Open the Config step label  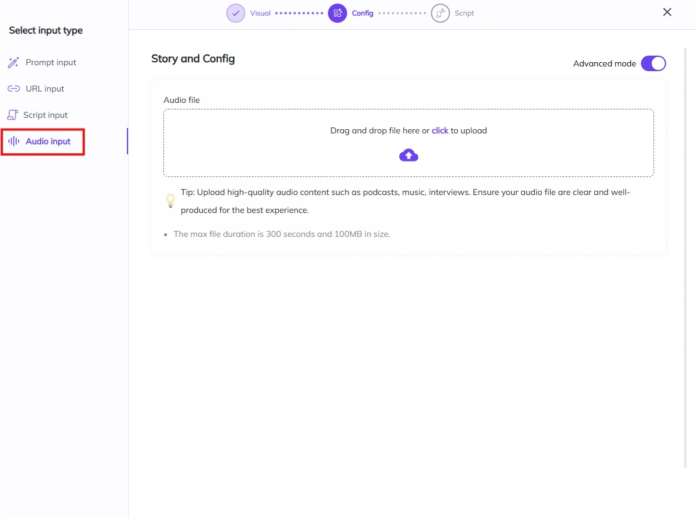coord(363,13)
